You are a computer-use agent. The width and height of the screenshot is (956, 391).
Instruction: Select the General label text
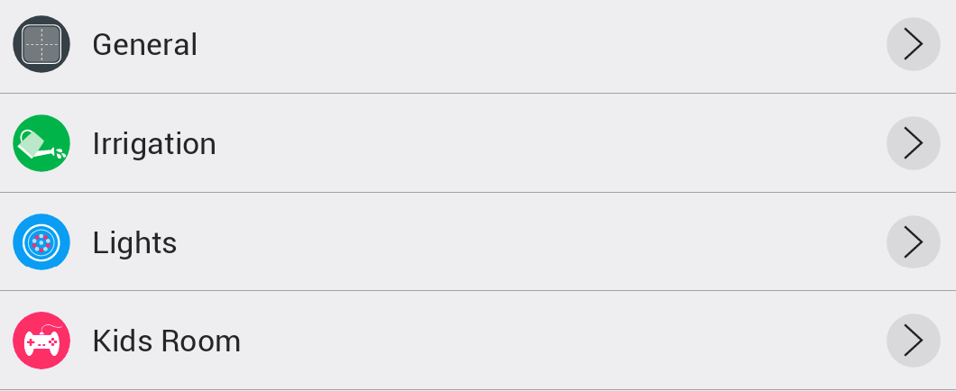pyautogui.click(x=145, y=44)
